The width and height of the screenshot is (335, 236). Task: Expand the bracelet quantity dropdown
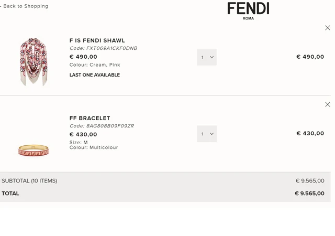[x=207, y=134]
